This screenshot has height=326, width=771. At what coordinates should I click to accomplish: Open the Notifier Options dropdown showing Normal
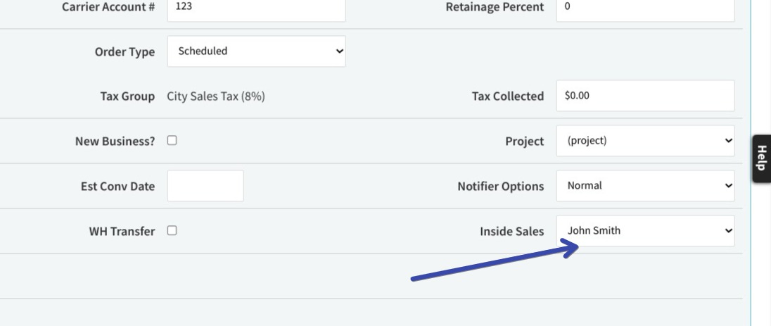click(x=645, y=186)
